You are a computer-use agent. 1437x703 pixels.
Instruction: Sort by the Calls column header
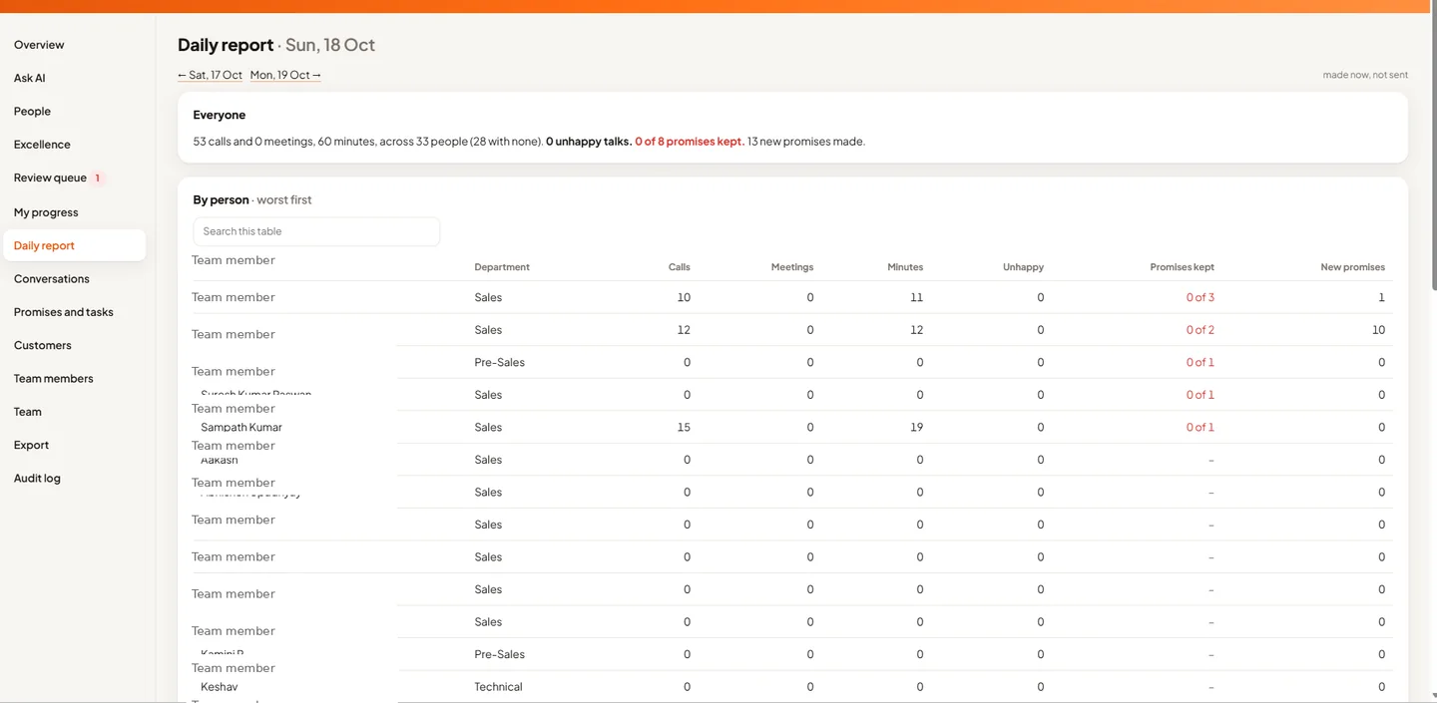pyautogui.click(x=679, y=267)
